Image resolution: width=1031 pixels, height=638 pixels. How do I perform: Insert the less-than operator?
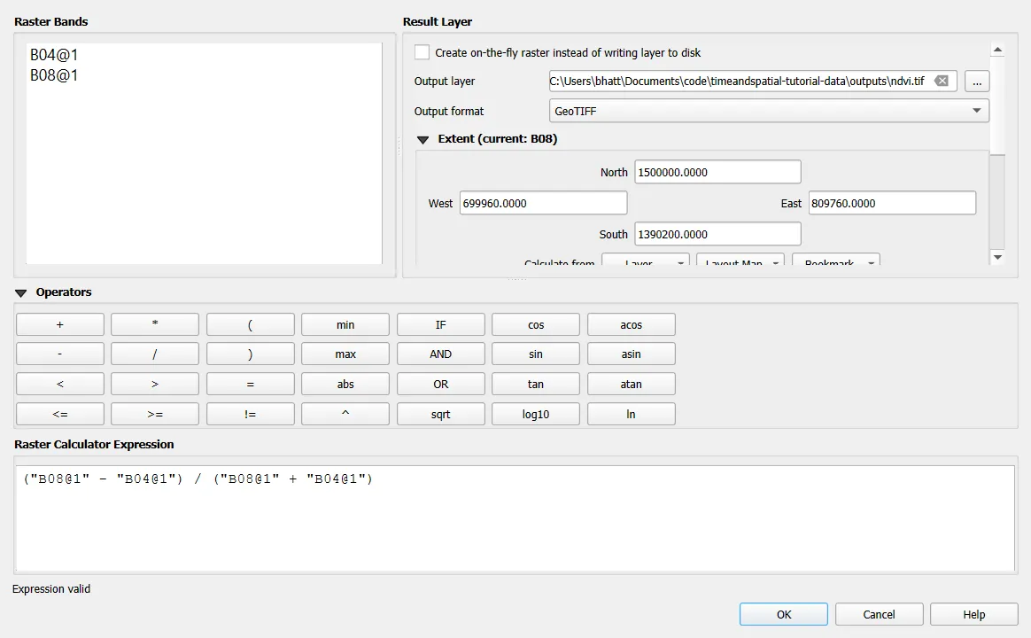pyautogui.click(x=60, y=384)
